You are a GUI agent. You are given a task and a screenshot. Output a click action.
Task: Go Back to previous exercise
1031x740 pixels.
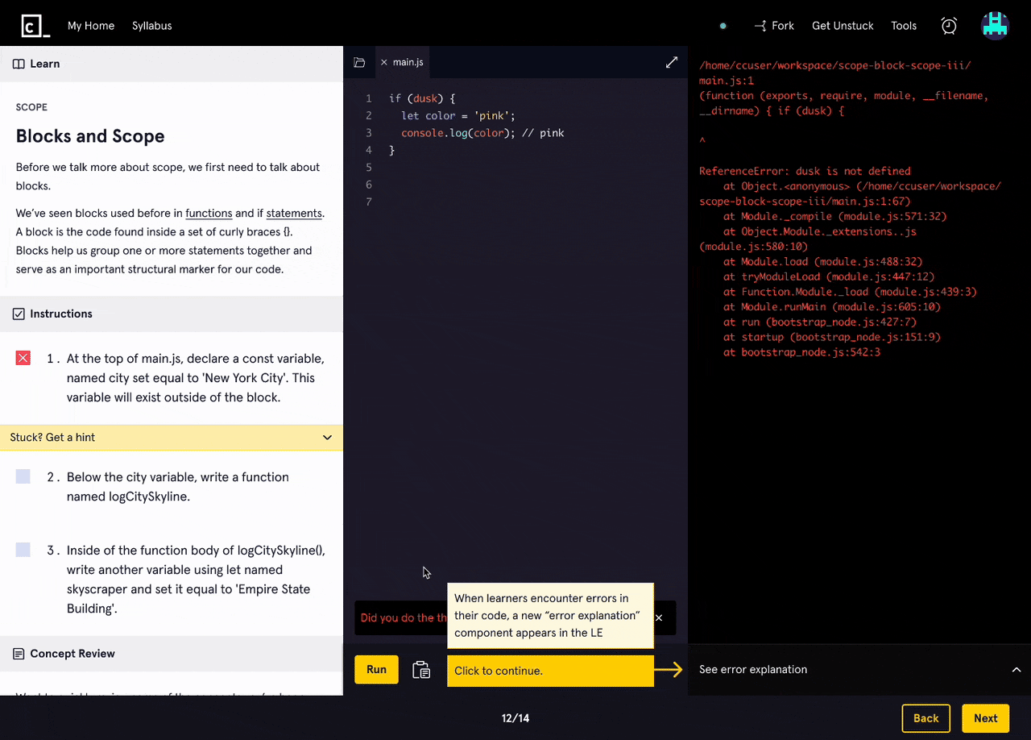(925, 718)
